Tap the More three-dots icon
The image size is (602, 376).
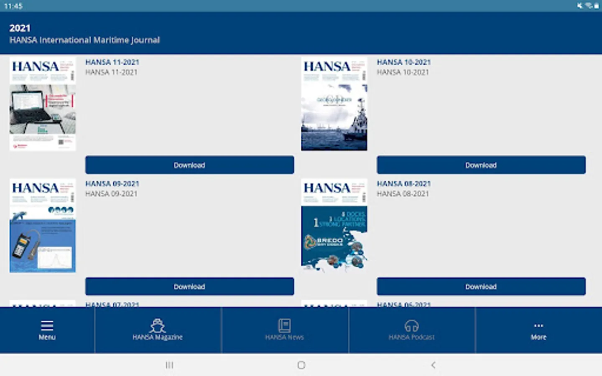pos(538,325)
